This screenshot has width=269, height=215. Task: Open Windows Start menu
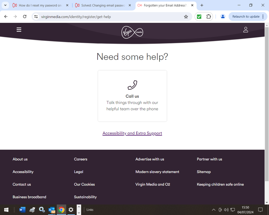(x=6, y=210)
